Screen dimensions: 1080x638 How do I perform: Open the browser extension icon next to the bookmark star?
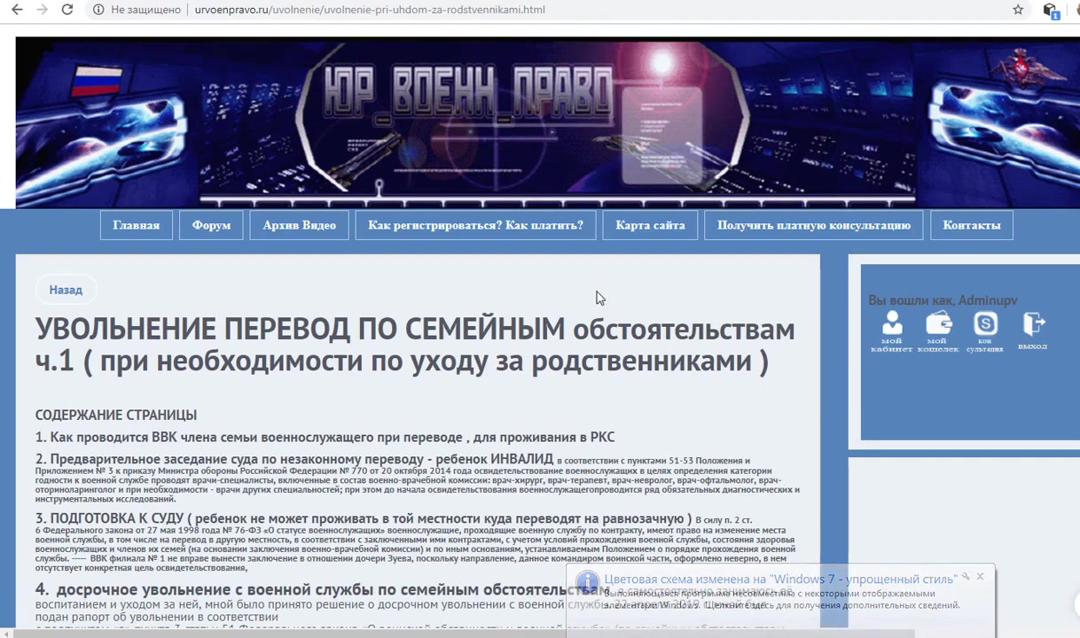(x=1051, y=11)
